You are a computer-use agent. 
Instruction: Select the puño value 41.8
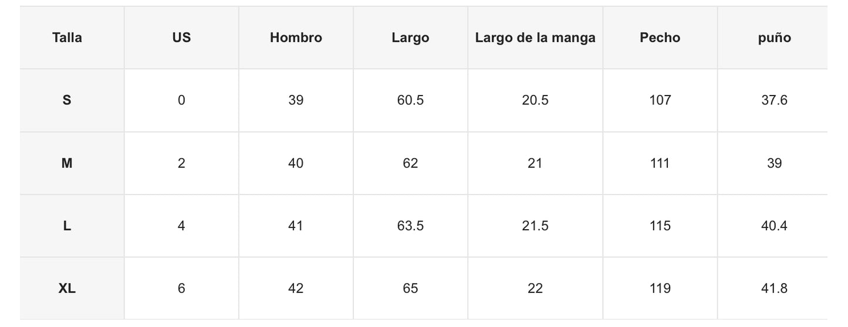774,289
